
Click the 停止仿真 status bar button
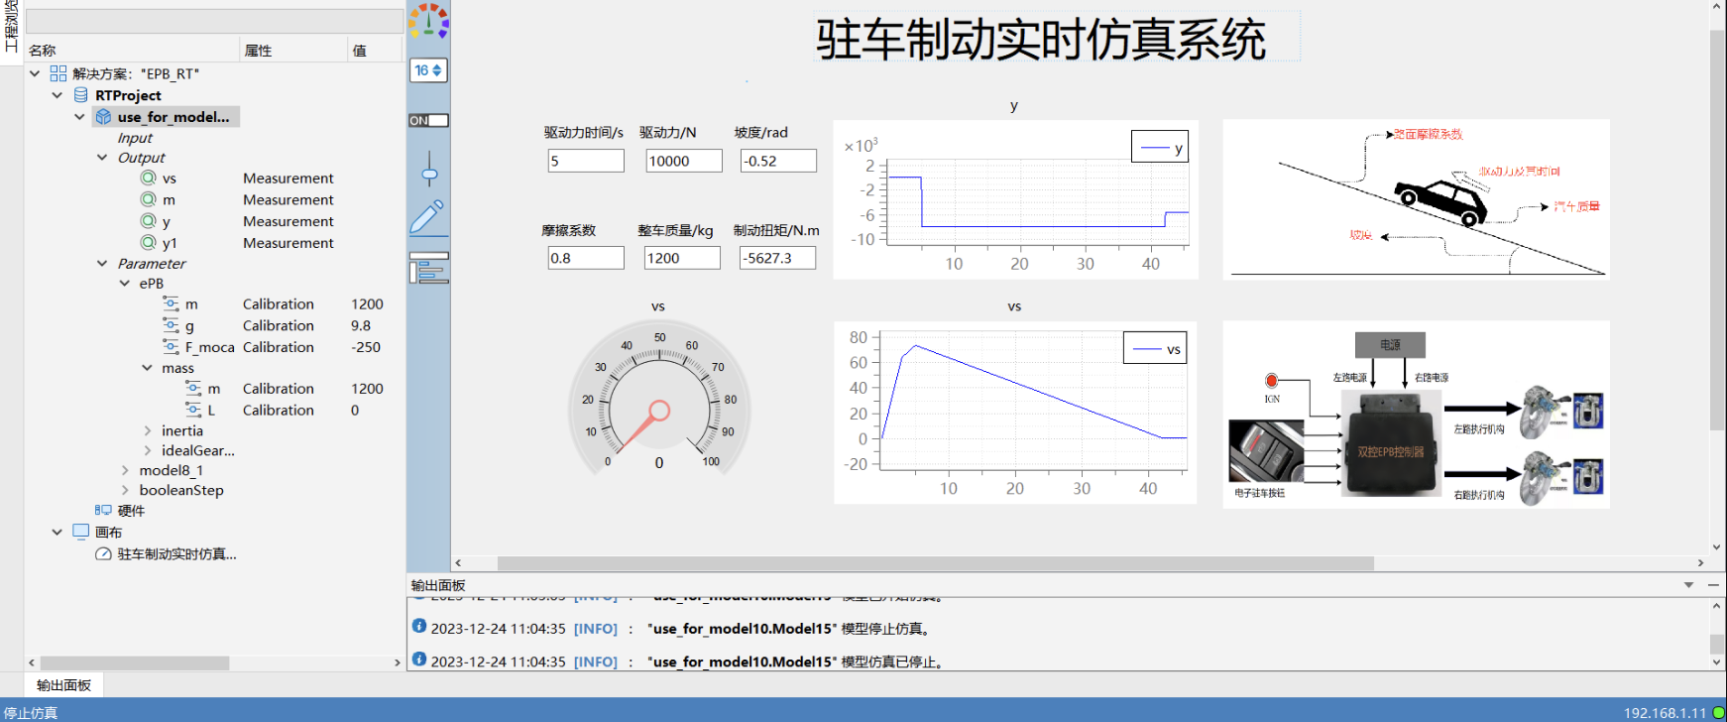click(x=31, y=713)
